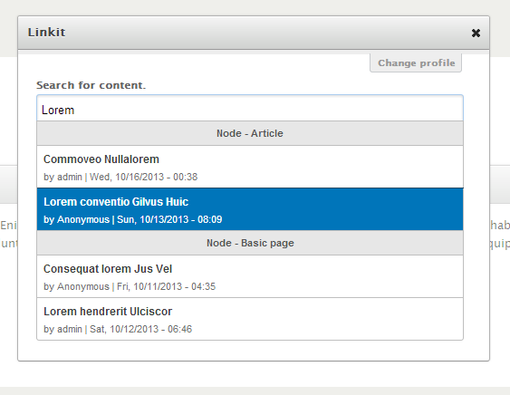Click the Linkit dialog title text
This screenshot has width=510, height=395.
pos(46,33)
